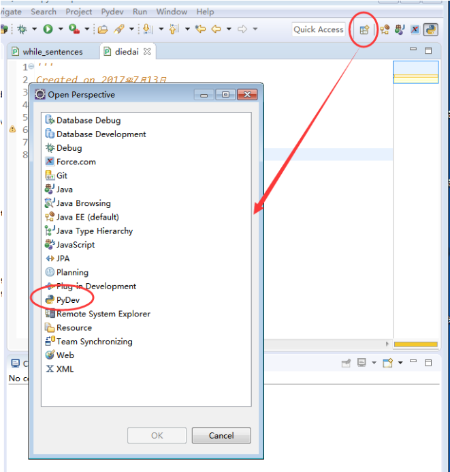This screenshot has height=472, width=450.
Task: Open the Search menu
Action: (44, 12)
